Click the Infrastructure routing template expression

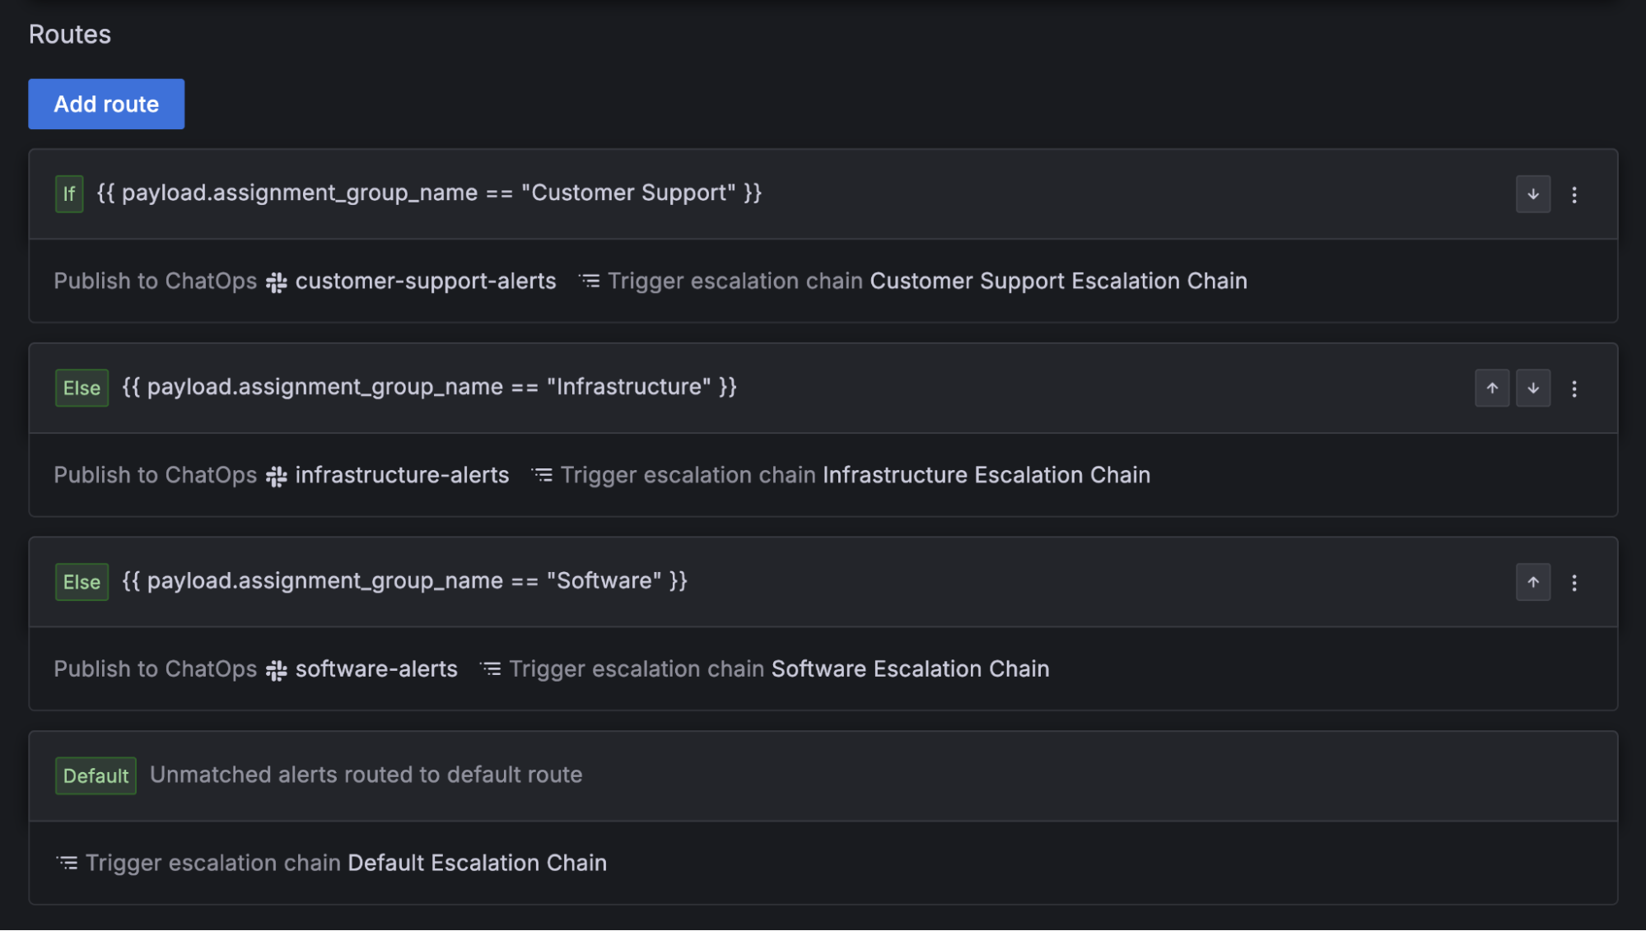point(429,387)
